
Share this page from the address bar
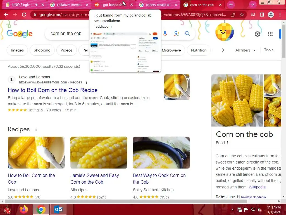pos(233,15)
